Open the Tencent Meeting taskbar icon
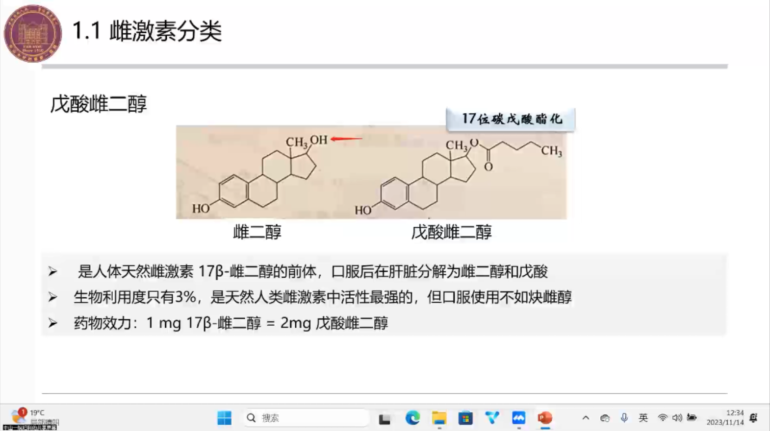Screen dimensions: 770x431 (518, 418)
